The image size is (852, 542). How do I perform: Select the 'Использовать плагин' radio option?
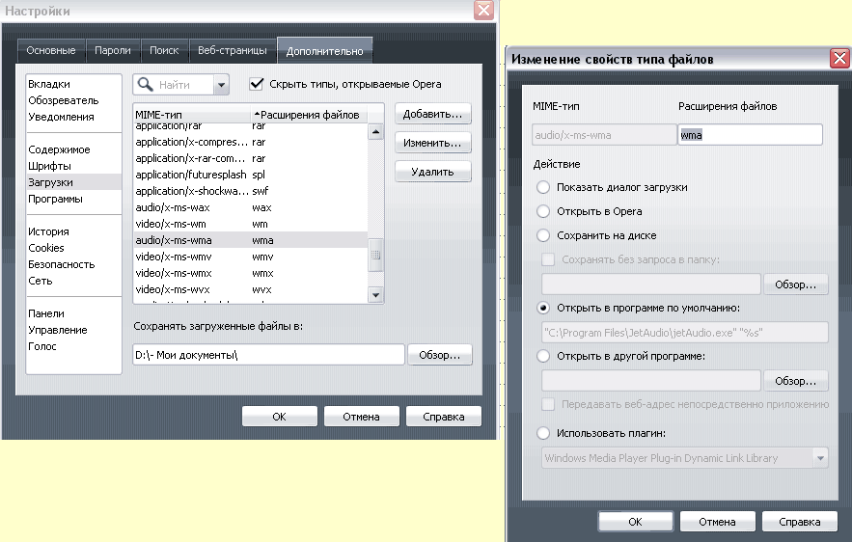[x=543, y=433]
